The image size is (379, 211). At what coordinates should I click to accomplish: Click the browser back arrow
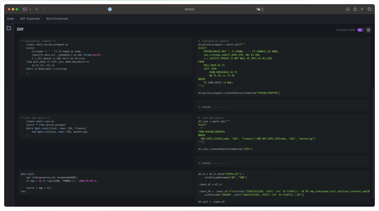tap(37, 9)
